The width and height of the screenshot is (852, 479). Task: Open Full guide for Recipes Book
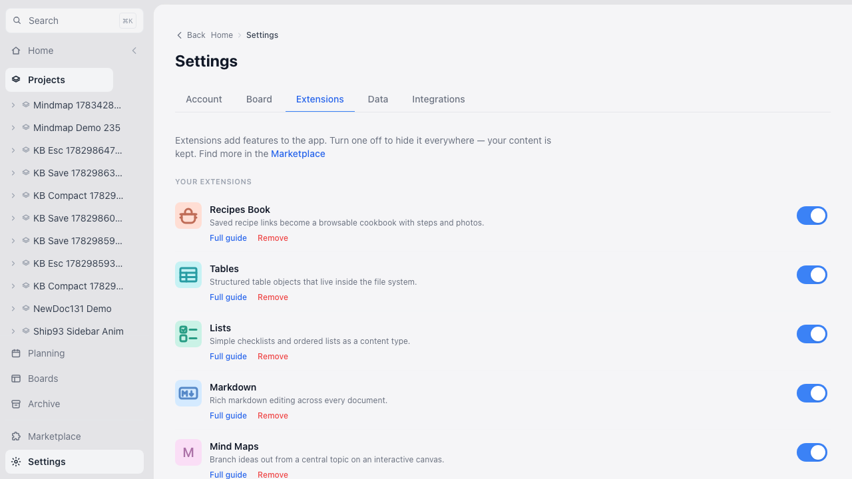pos(228,238)
